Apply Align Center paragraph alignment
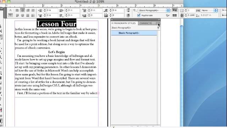This screenshot has height=128, width=227. click(x=22, y=10)
